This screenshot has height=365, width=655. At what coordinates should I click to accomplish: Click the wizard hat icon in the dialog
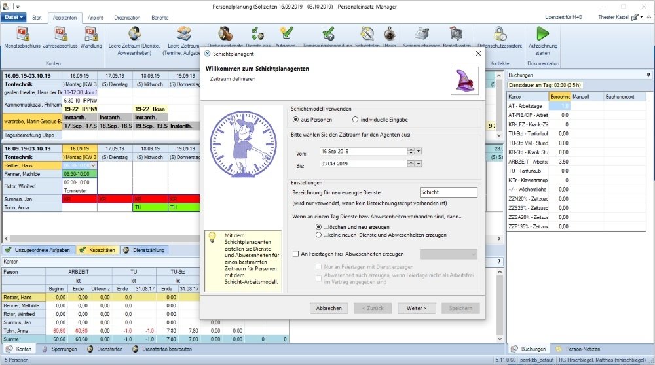[464, 80]
